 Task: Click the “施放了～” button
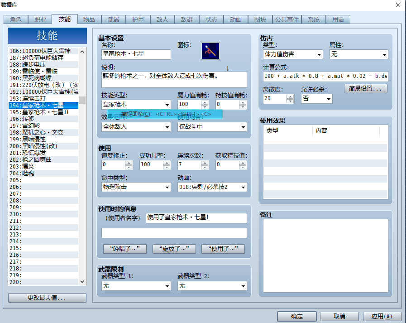[x=174, y=249]
